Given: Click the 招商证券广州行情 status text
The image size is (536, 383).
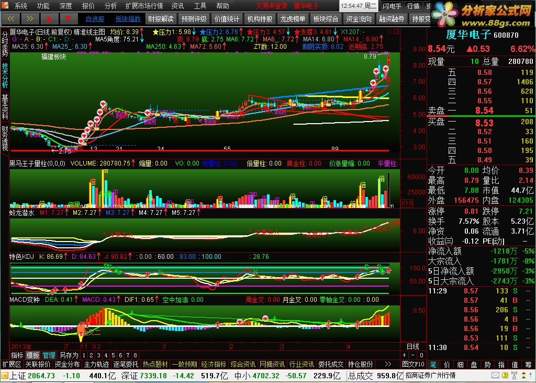Looking at the screenshot, I should [431, 376].
